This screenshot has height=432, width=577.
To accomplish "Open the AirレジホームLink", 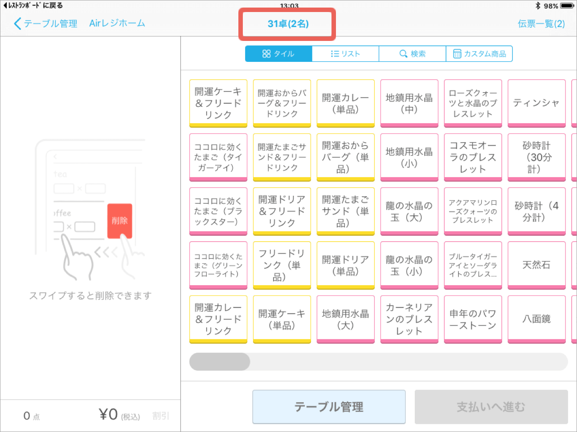I will [x=117, y=24].
